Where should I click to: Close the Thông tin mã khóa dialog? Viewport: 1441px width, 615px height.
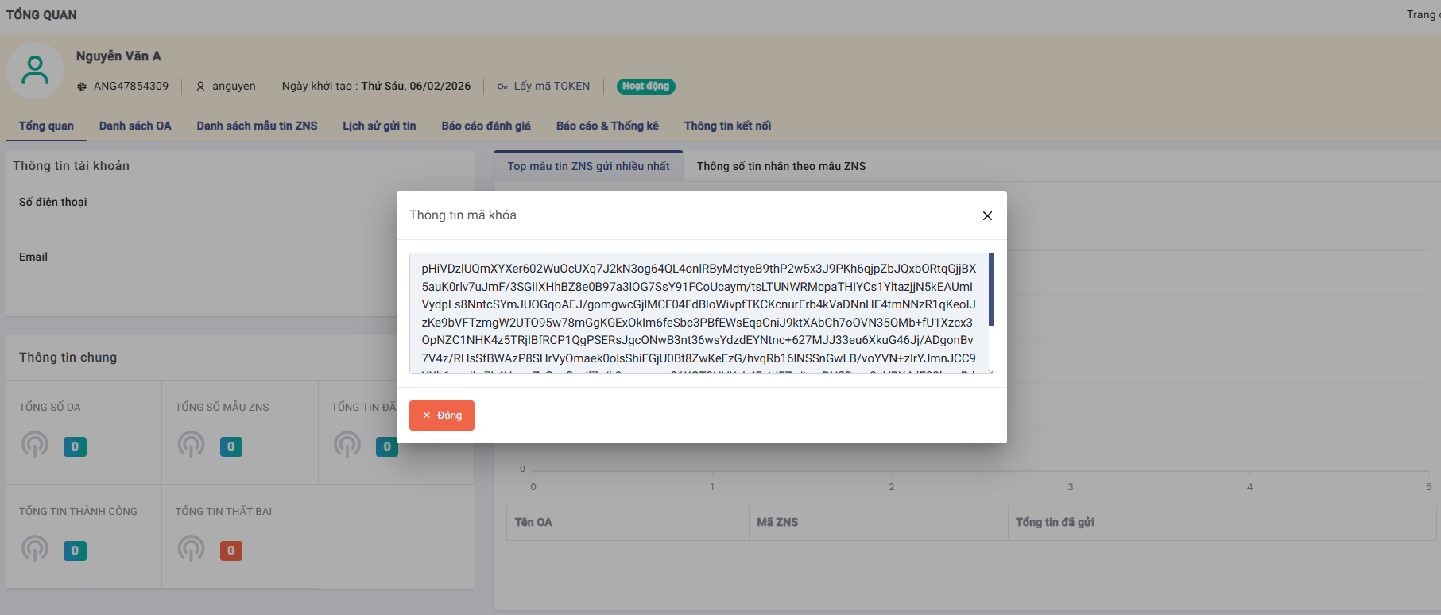coord(987,216)
